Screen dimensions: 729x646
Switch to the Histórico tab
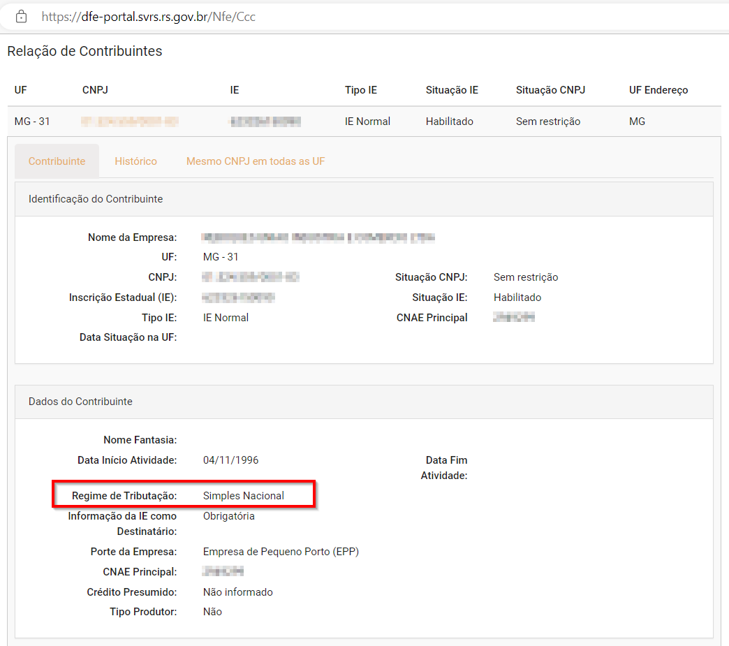tap(135, 161)
